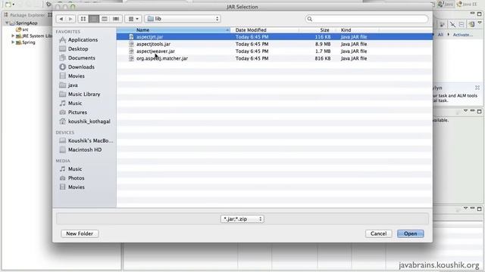Open Music under Media
The height and width of the screenshot is (272, 485).
[75, 169]
